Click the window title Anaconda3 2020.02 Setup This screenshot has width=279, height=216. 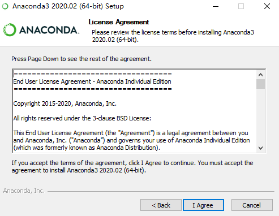pos(68,6)
